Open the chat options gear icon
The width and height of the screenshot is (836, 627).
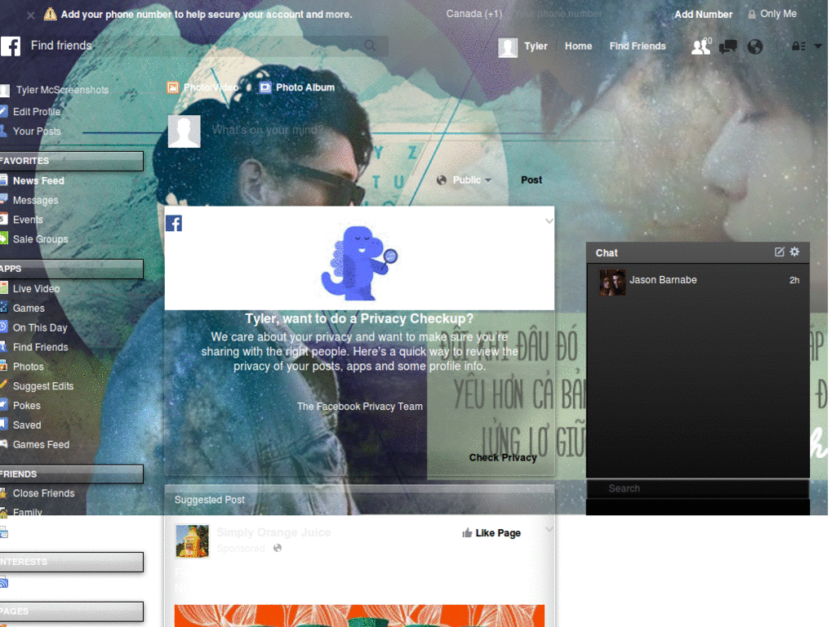pos(794,252)
